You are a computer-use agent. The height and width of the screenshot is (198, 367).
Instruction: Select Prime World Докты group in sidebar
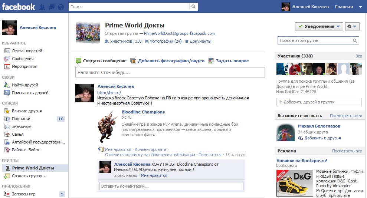pos(35,168)
